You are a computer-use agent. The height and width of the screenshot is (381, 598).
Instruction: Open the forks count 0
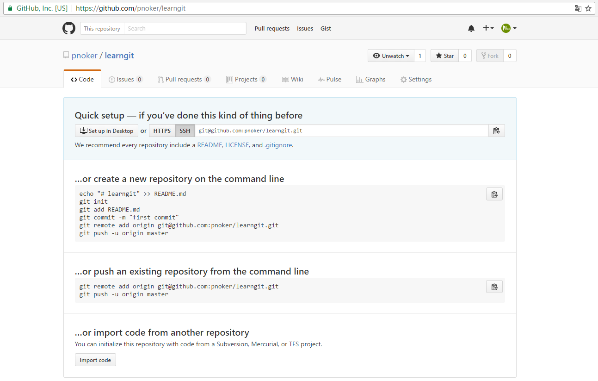click(510, 56)
